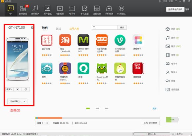Open 功能大全 all functions section
This screenshot has width=192, height=136.
97,10
